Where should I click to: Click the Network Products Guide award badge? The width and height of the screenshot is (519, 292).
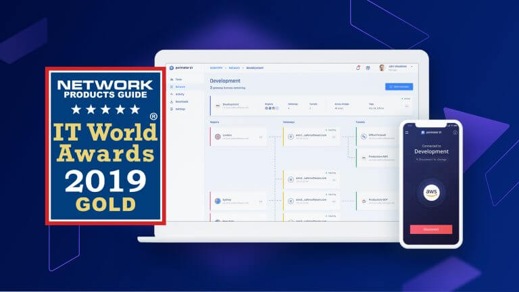[105, 146]
